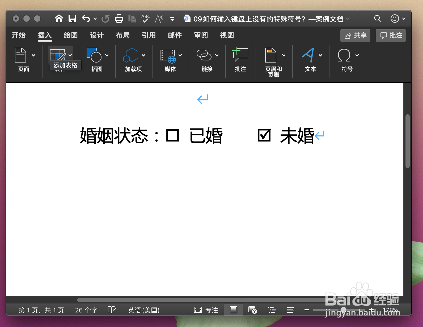The width and height of the screenshot is (423, 327).
Task: Undo the last action
Action: pos(86,19)
